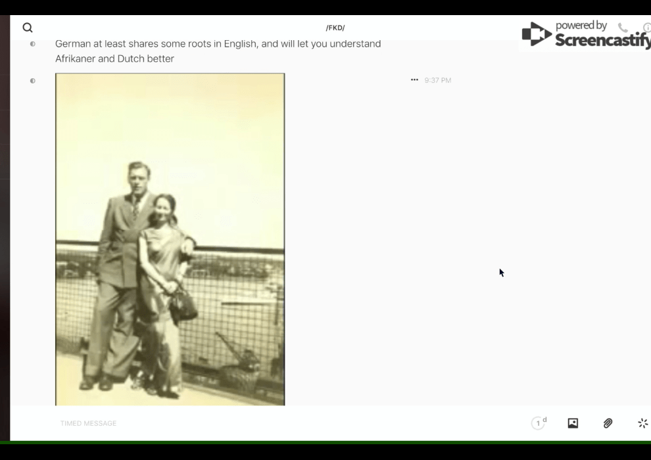Click the "Screencastify" watermark text
Screen dimensions: 651x460
click(x=602, y=40)
